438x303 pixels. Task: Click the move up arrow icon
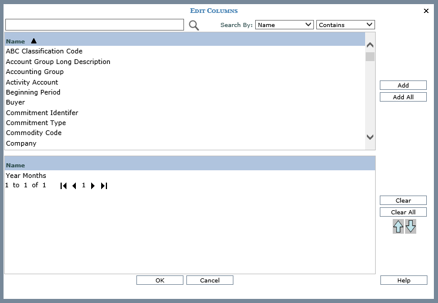[398, 227]
